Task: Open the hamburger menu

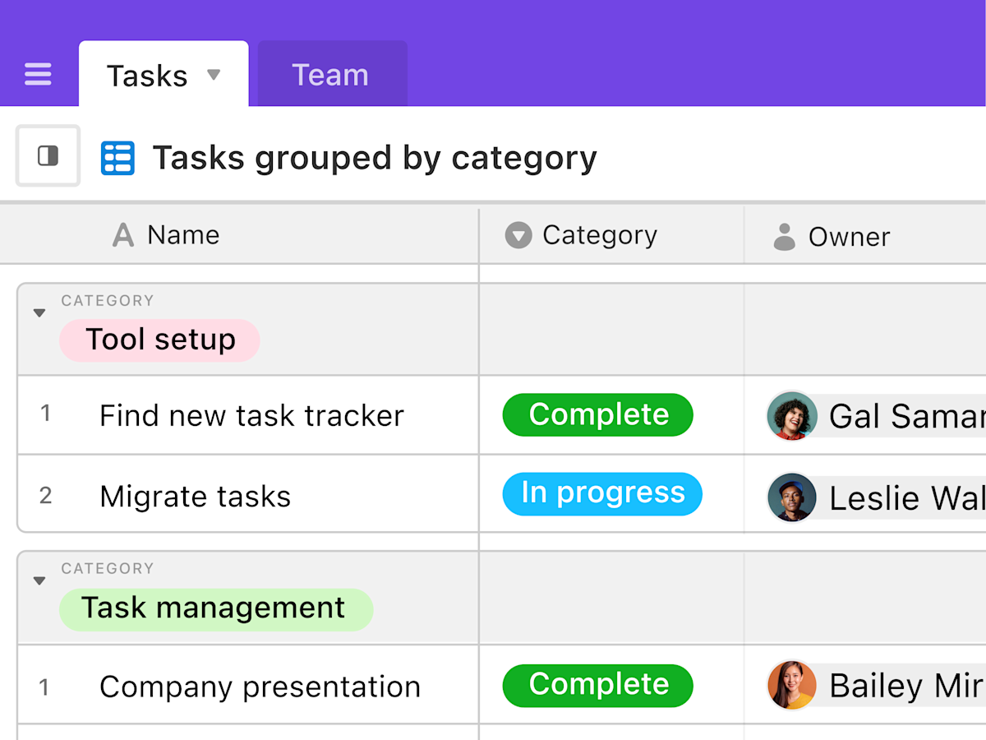Action: click(x=38, y=74)
